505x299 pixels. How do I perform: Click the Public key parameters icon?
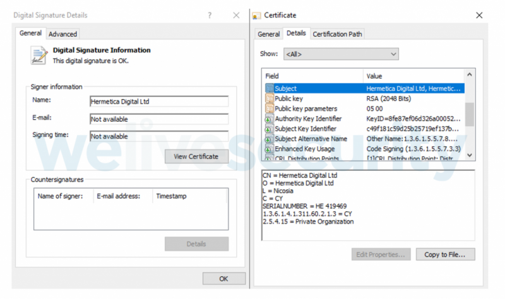pyautogui.click(x=270, y=108)
